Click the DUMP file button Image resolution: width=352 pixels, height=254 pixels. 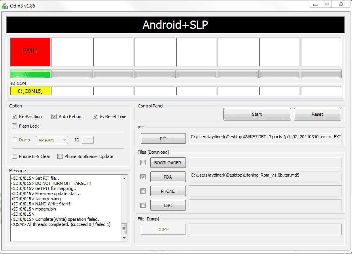163,230
